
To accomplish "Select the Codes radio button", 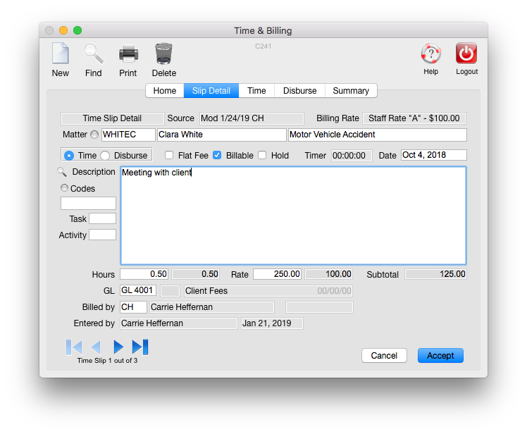I will (65, 188).
